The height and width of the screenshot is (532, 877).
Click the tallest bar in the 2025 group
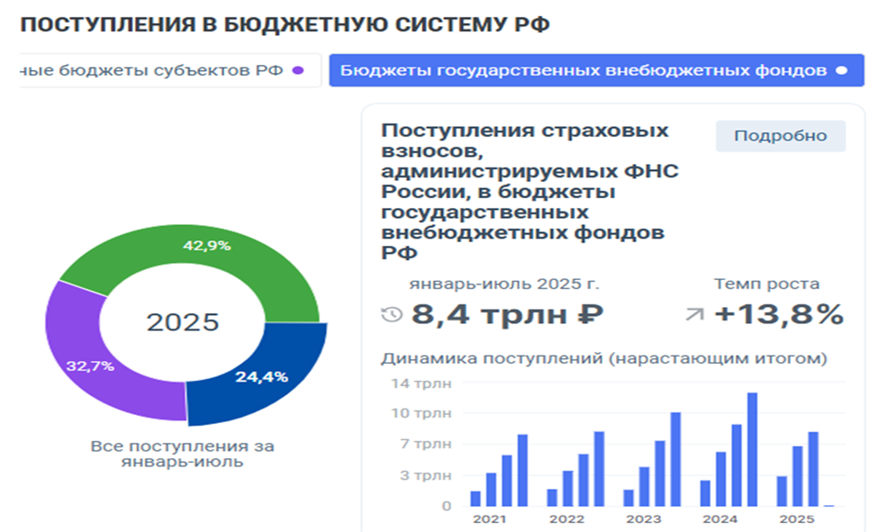[813, 469]
